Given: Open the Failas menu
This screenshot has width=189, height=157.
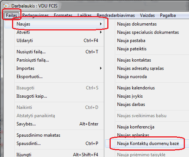Looking at the screenshot, I should coord(11,15).
